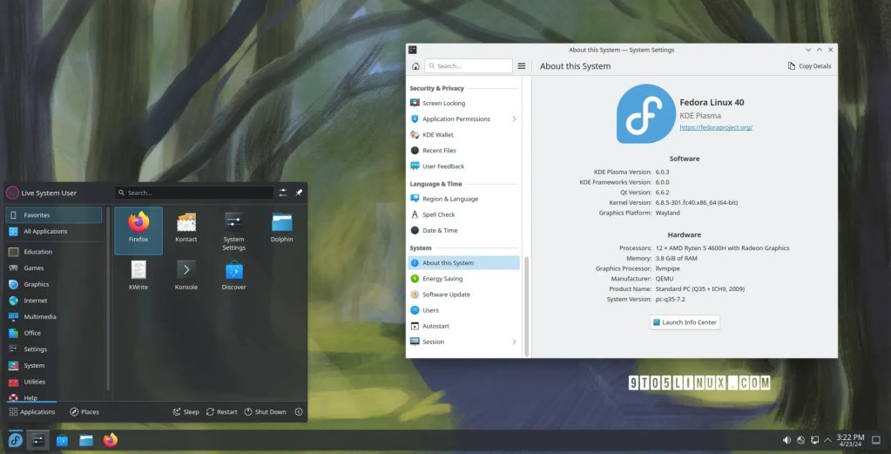
Task: Open KWrite text editor from Favorites
Action: (x=138, y=273)
